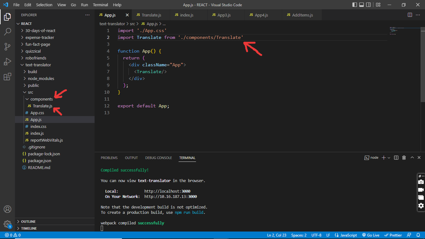Open the Explorer view in activity bar

(7, 17)
